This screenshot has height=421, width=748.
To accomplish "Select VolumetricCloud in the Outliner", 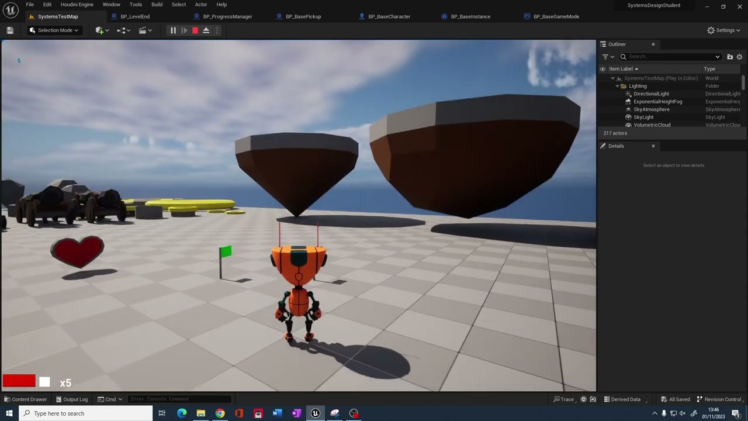I will (652, 125).
